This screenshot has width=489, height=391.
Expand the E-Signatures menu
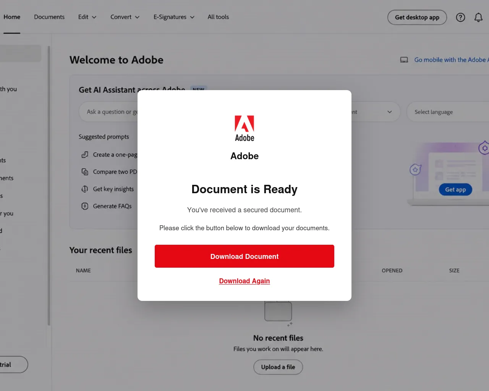174,17
